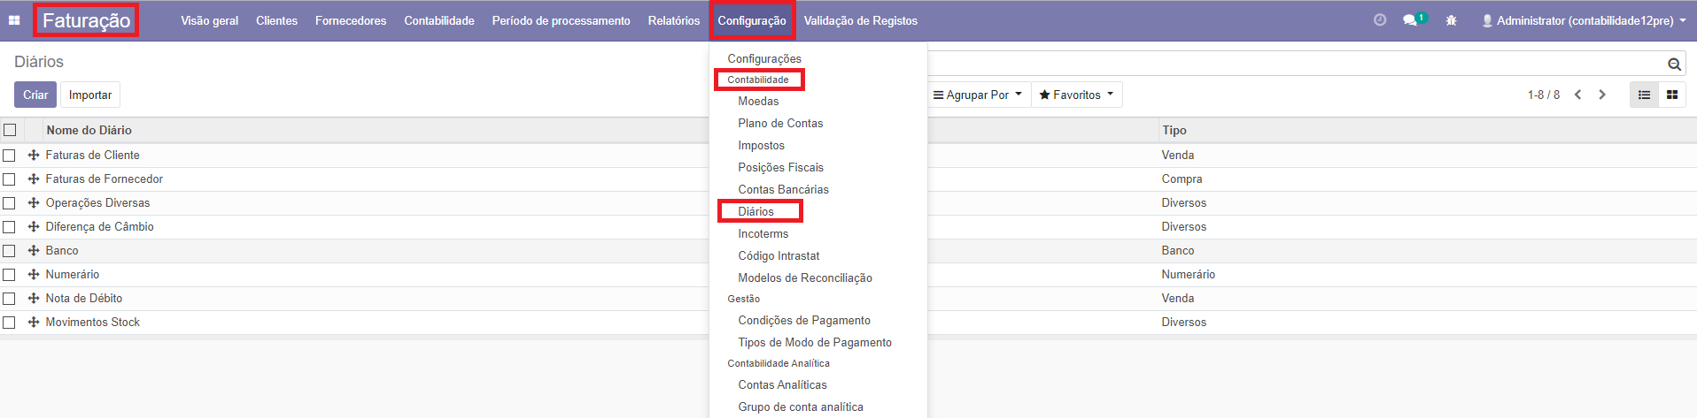Viewport: 1697px width, 418px height.
Task: Click the search magnifier icon
Action: pyautogui.click(x=1673, y=64)
